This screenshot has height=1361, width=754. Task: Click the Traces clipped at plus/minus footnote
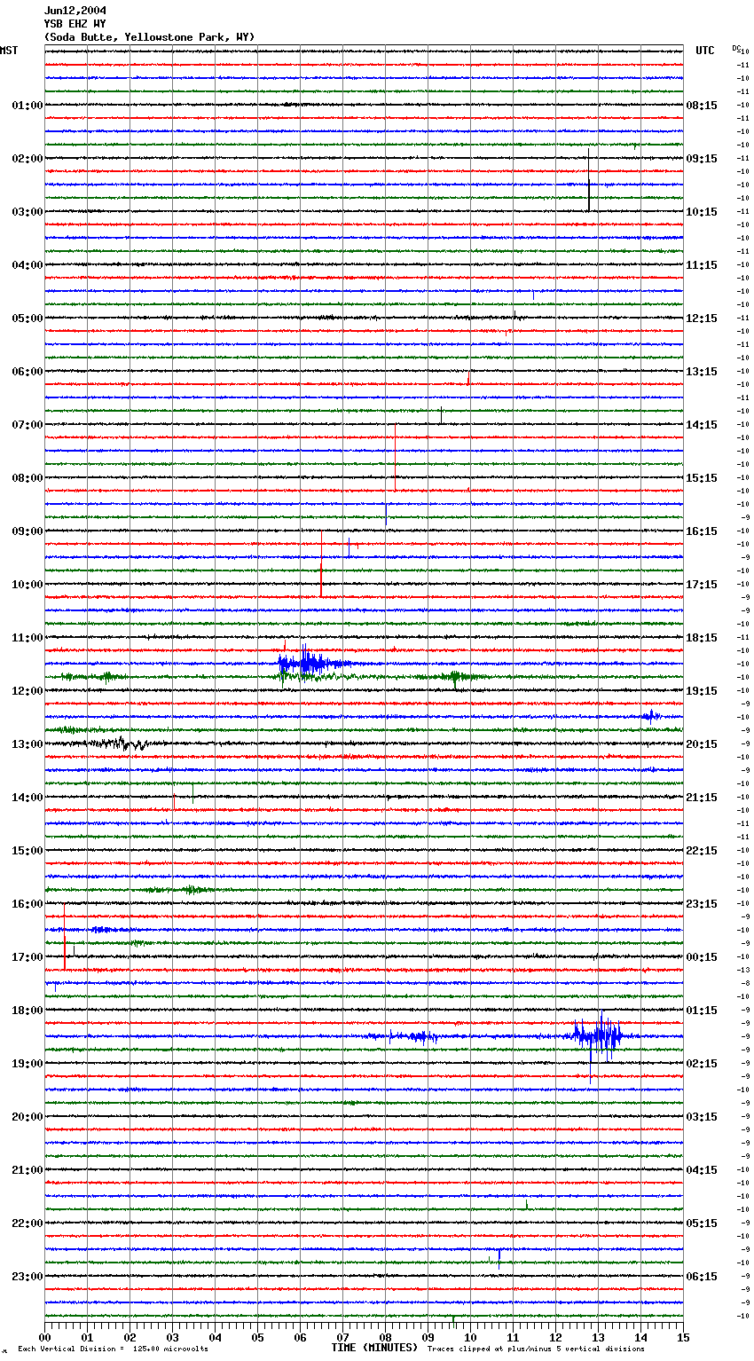(536, 1349)
